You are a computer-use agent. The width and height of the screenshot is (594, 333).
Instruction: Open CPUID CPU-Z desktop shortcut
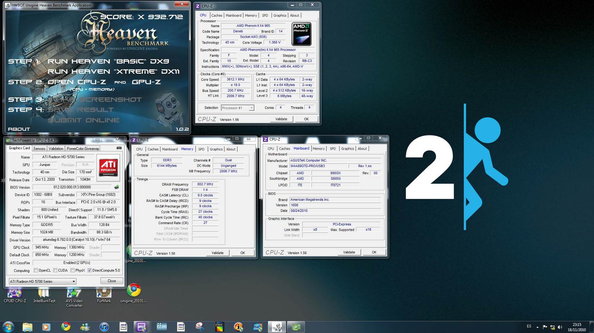point(15,295)
